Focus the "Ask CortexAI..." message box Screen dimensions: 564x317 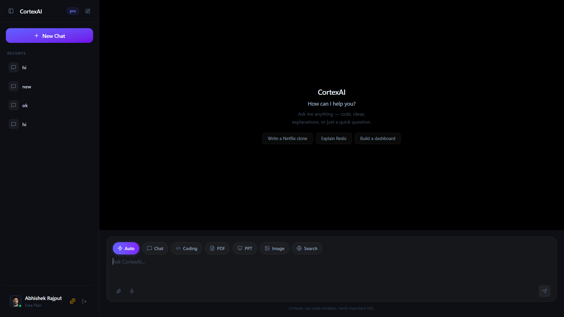[331, 269]
